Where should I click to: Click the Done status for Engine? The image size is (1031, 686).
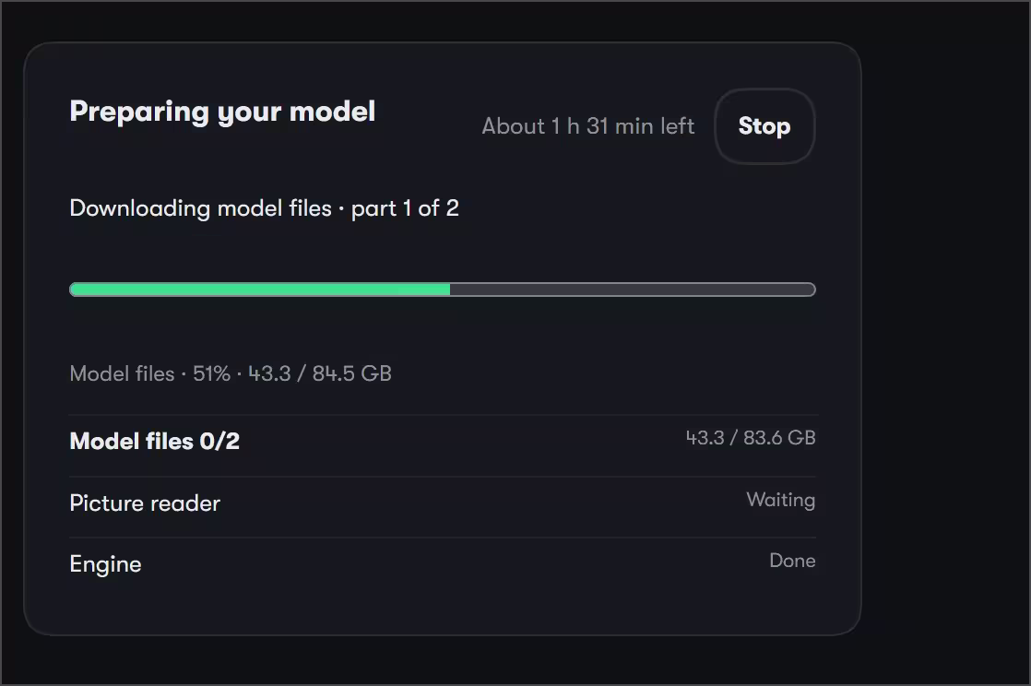(x=792, y=561)
